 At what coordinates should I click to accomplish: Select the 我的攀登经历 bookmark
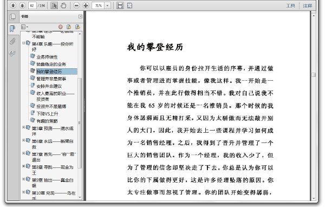(49, 72)
